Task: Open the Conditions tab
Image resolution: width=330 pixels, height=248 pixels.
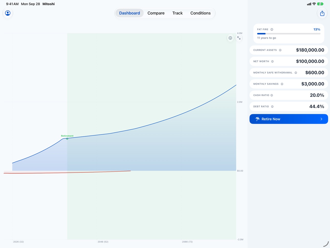Action: [x=201, y=13]
